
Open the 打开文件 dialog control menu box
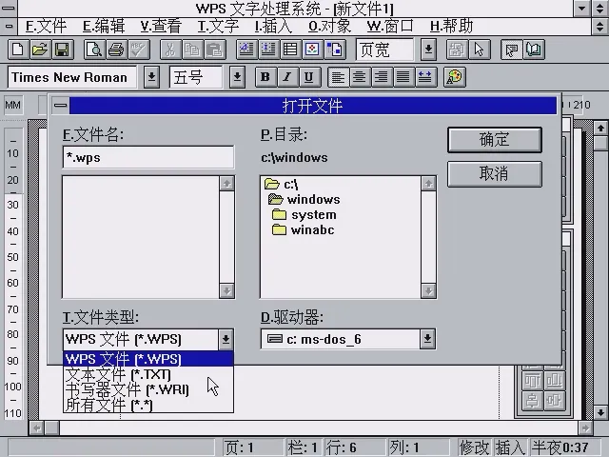tap(60, 106)
